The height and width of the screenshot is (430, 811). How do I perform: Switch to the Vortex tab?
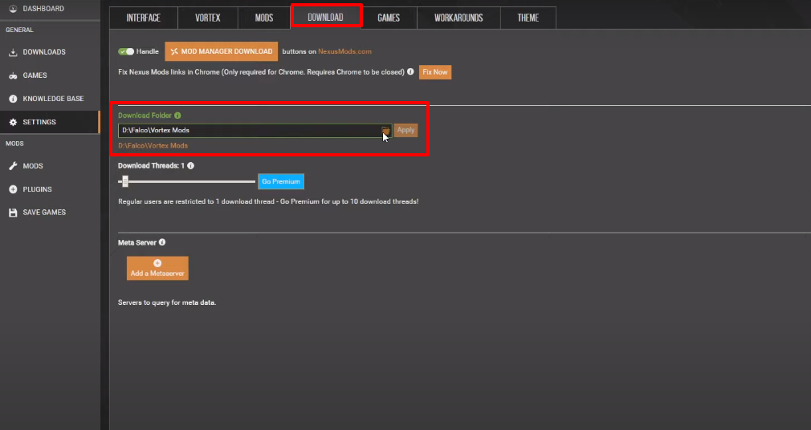pyautogui.click(x=207, y=18)
